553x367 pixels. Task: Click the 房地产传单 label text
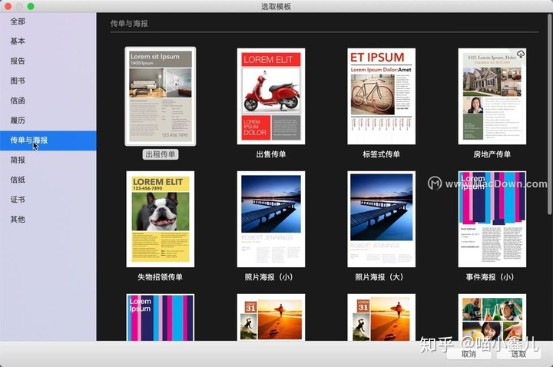click(492, 154)
